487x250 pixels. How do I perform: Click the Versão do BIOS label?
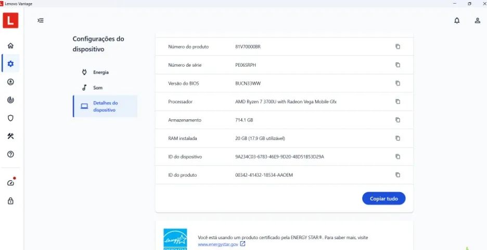pos(183,83)
